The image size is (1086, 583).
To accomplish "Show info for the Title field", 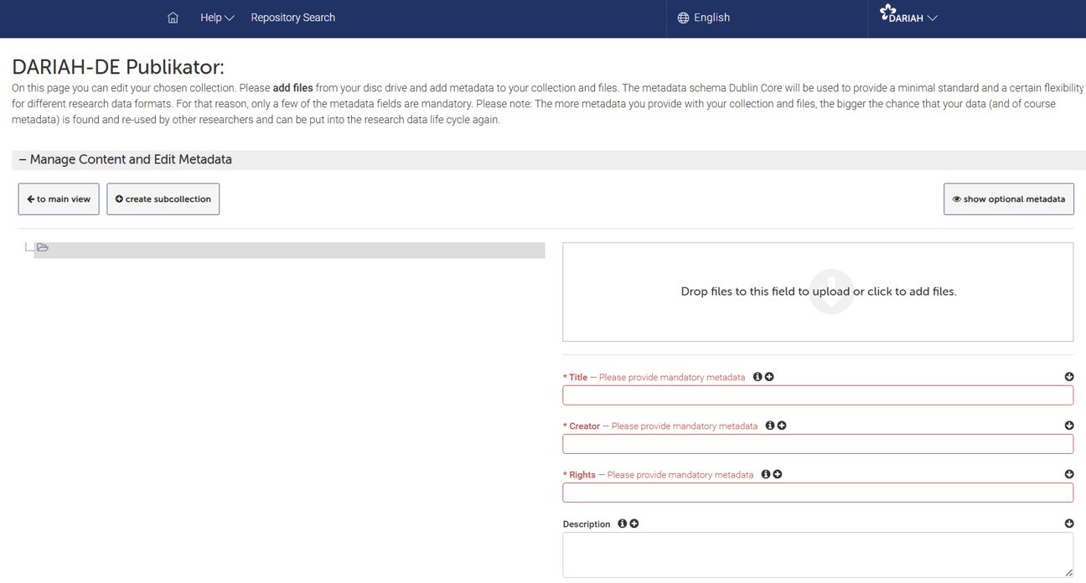I will click(758, 377).
